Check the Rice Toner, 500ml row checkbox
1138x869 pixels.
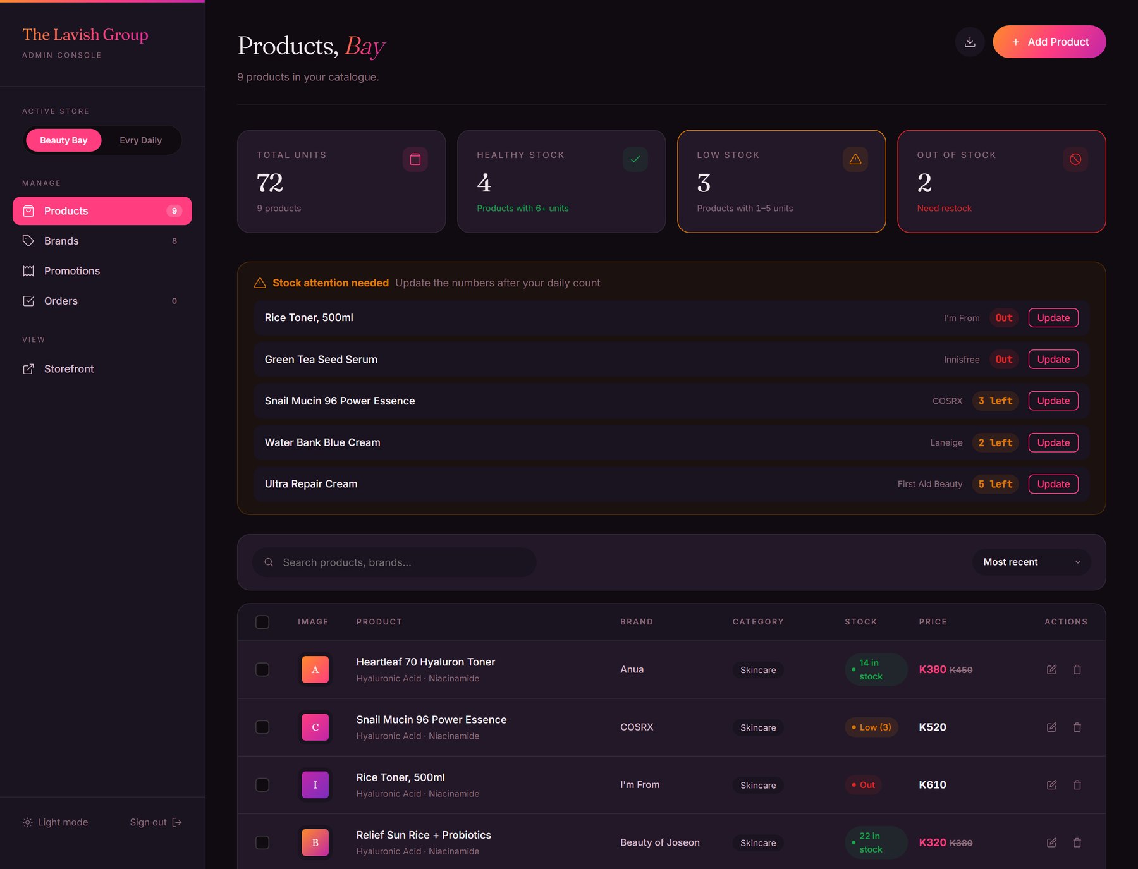(x=262, y=785)
